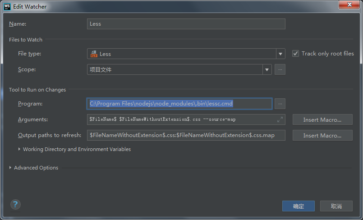
Task: Open the Scope browse ellipsis button
Action: pyautogui.click(x=280, y=70)
